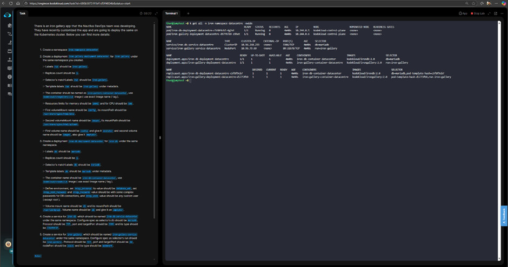Expand the Task panel to fullscreen

tap(156, 13)
